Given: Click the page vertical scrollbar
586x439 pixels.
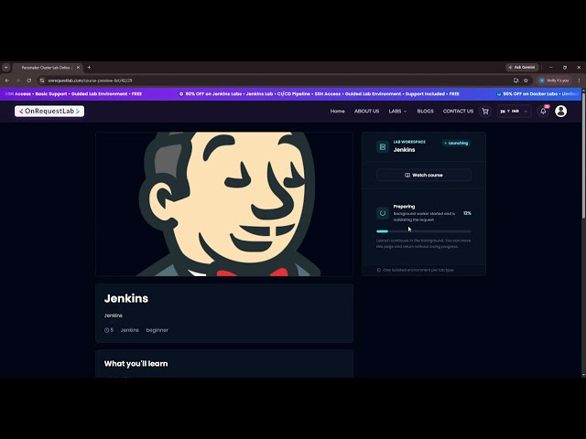Looking at the screenshot, I should pos(583,155).
